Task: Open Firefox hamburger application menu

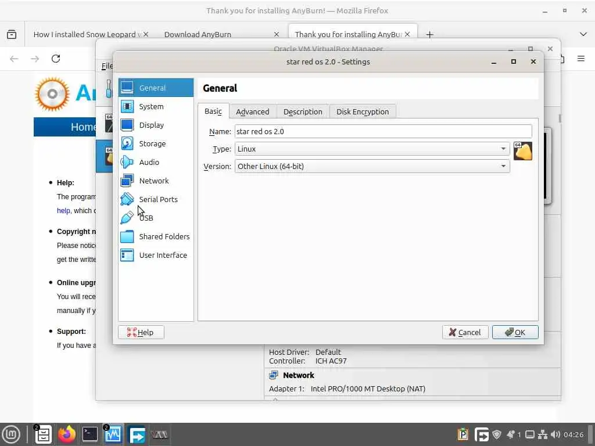Action: [581, 59]
